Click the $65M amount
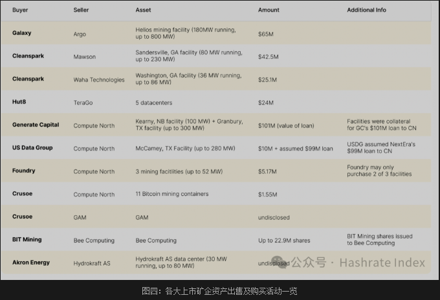440x300 pixels. (265, 34)
